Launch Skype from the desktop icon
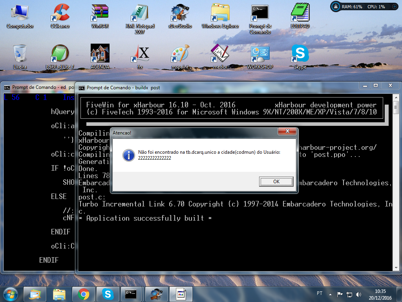The image size is (402, 302). pos(300,57)
